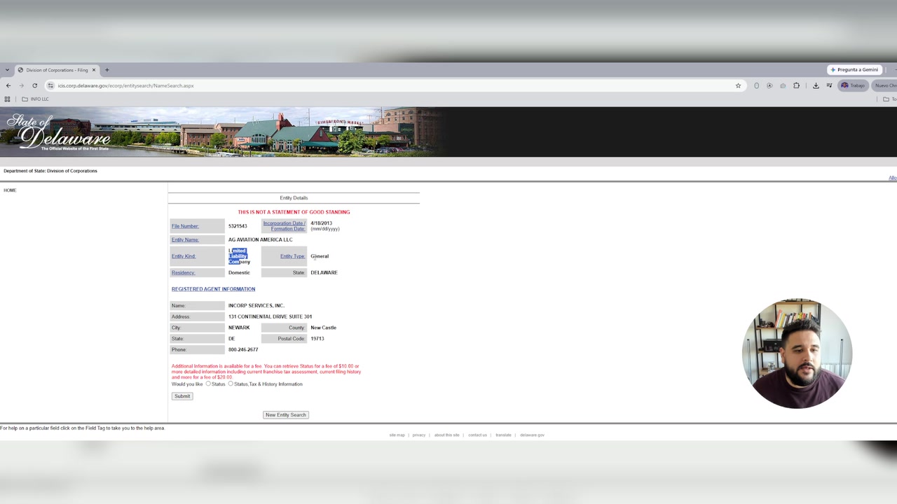
Task: Open a new tab with the plus icon
Action: [x=107, y=70]
